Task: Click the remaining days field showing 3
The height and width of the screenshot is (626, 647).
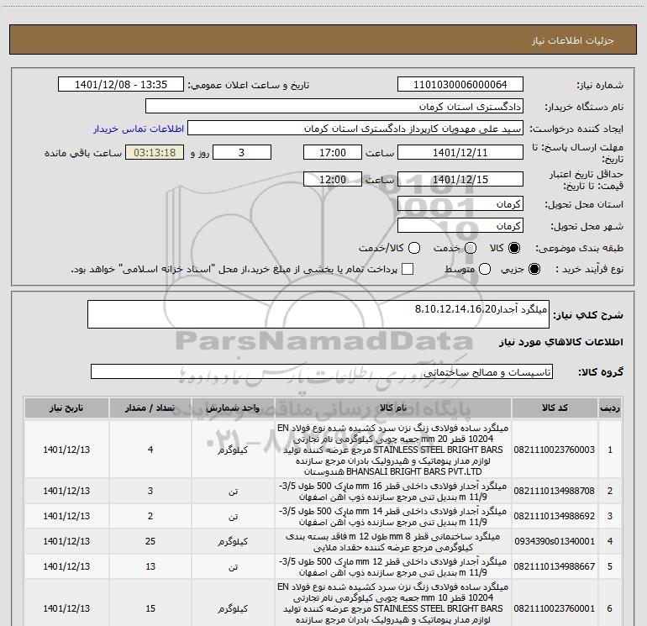Action: click(x=242, y=153)
